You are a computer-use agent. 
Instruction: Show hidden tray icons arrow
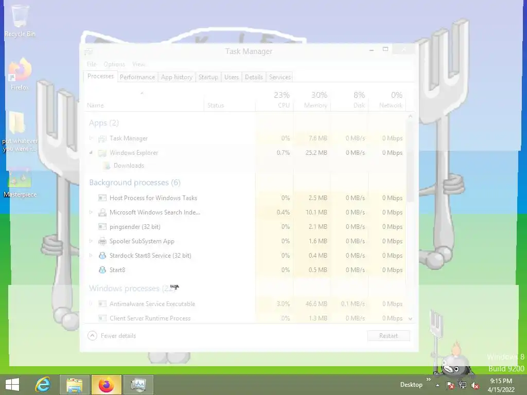[x=437, y=385]
